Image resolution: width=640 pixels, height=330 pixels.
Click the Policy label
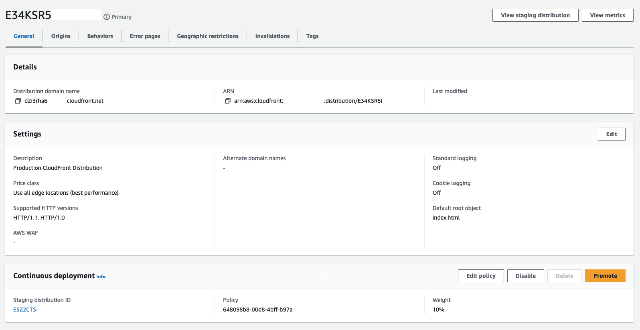click(231, 300)
